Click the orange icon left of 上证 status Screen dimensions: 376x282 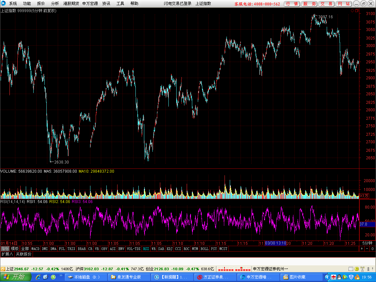click(3, 269)
